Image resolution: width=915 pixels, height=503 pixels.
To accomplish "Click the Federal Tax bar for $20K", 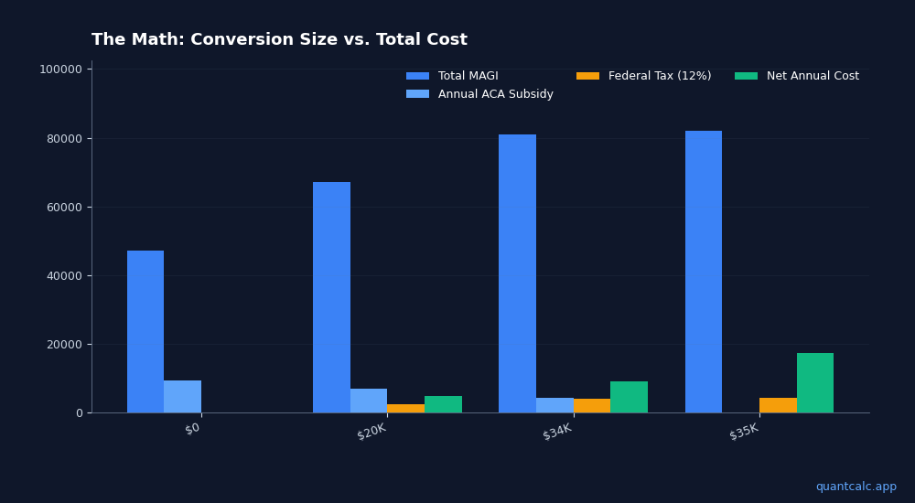I will 405,409.
